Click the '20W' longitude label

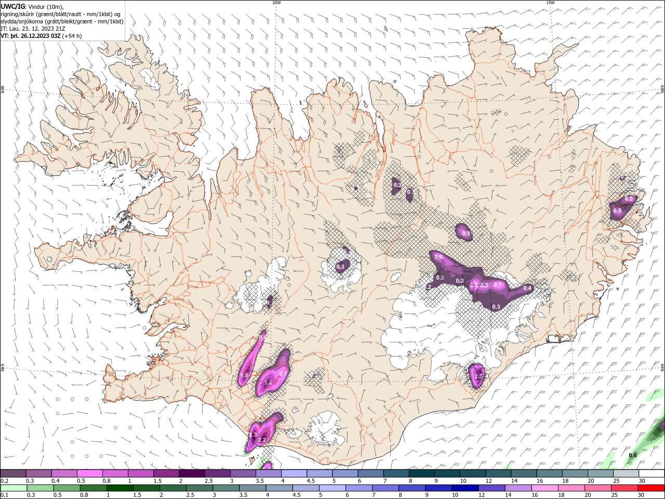pos(276,3)
